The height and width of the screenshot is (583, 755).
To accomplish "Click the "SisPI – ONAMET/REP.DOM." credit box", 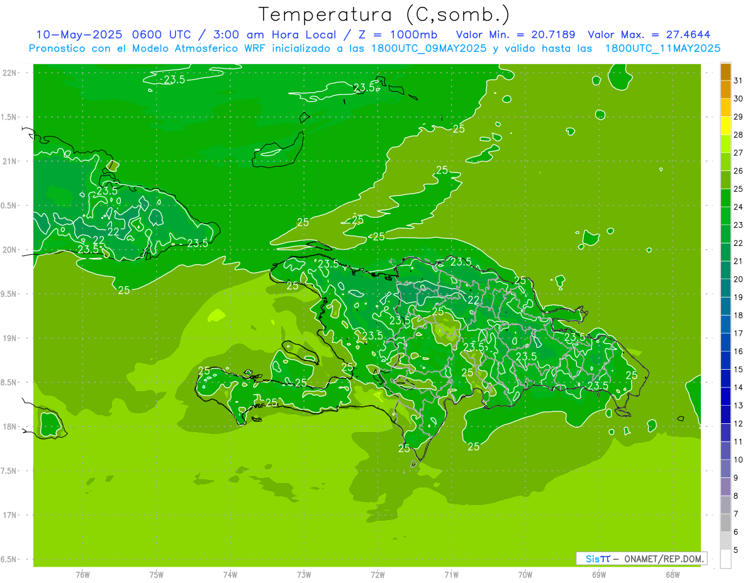I will 641,558.
